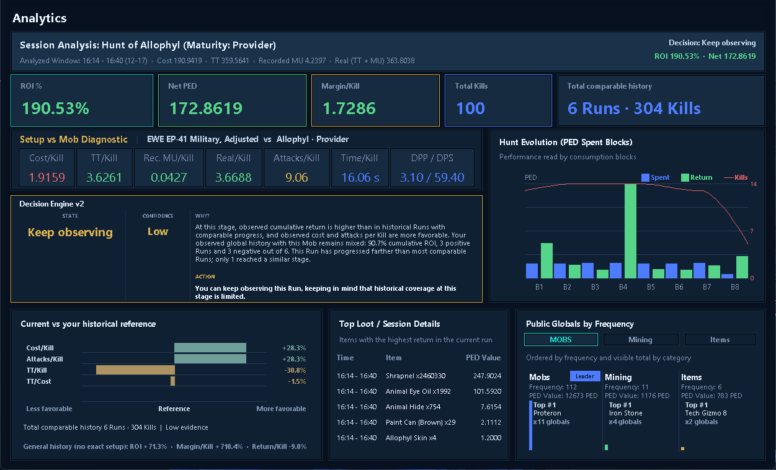Click the Paint Can (Brown) x29 row
This screenshot has height=470, width=776.
point(419,422)
